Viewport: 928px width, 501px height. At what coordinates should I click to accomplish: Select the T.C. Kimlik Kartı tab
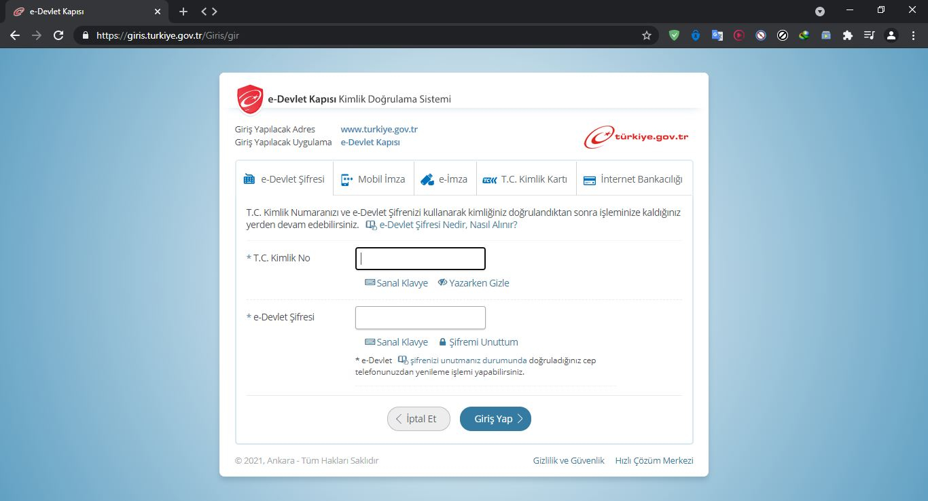(x=525, y=180)
